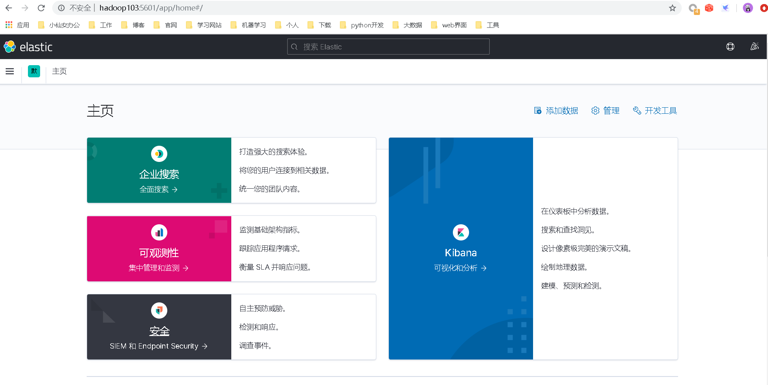The height and width of the screenshot is (385, 768).
Task: Open the 下载 bookmark folder
Action: tap(319, 25)
